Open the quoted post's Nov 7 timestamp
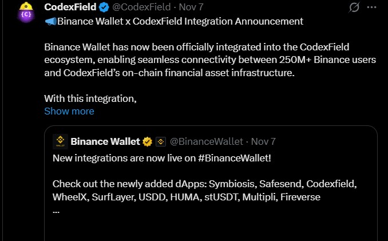The height and width of the screenshot is (241, 388). (263, 141)
